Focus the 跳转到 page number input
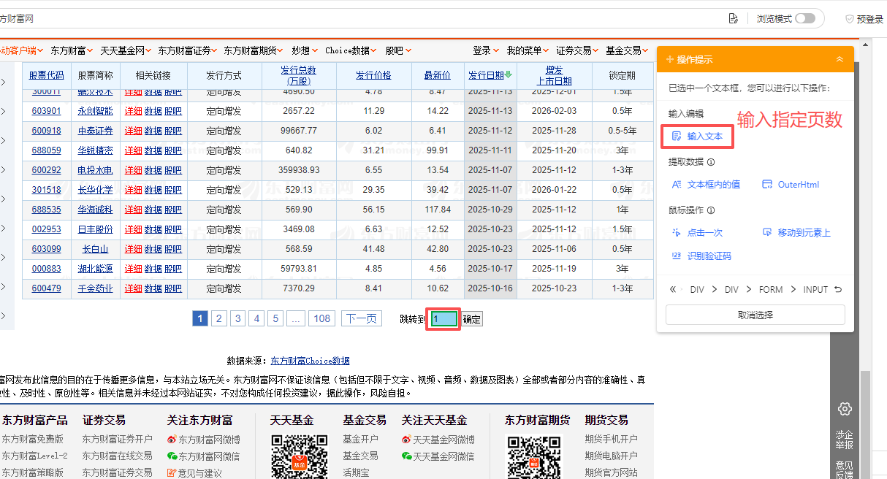The image size is (887, 479). coord(444,319)
